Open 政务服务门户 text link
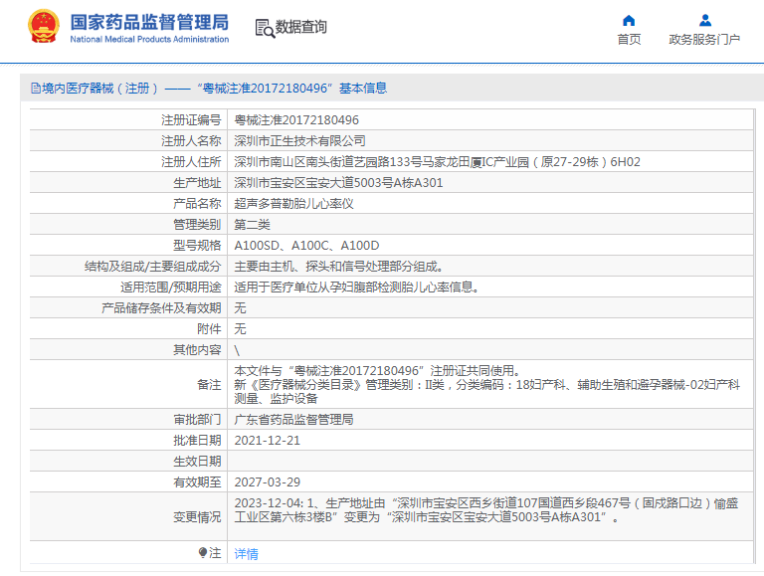The width and height of the screenshot is (764, 576). click(x=704, y=40)
